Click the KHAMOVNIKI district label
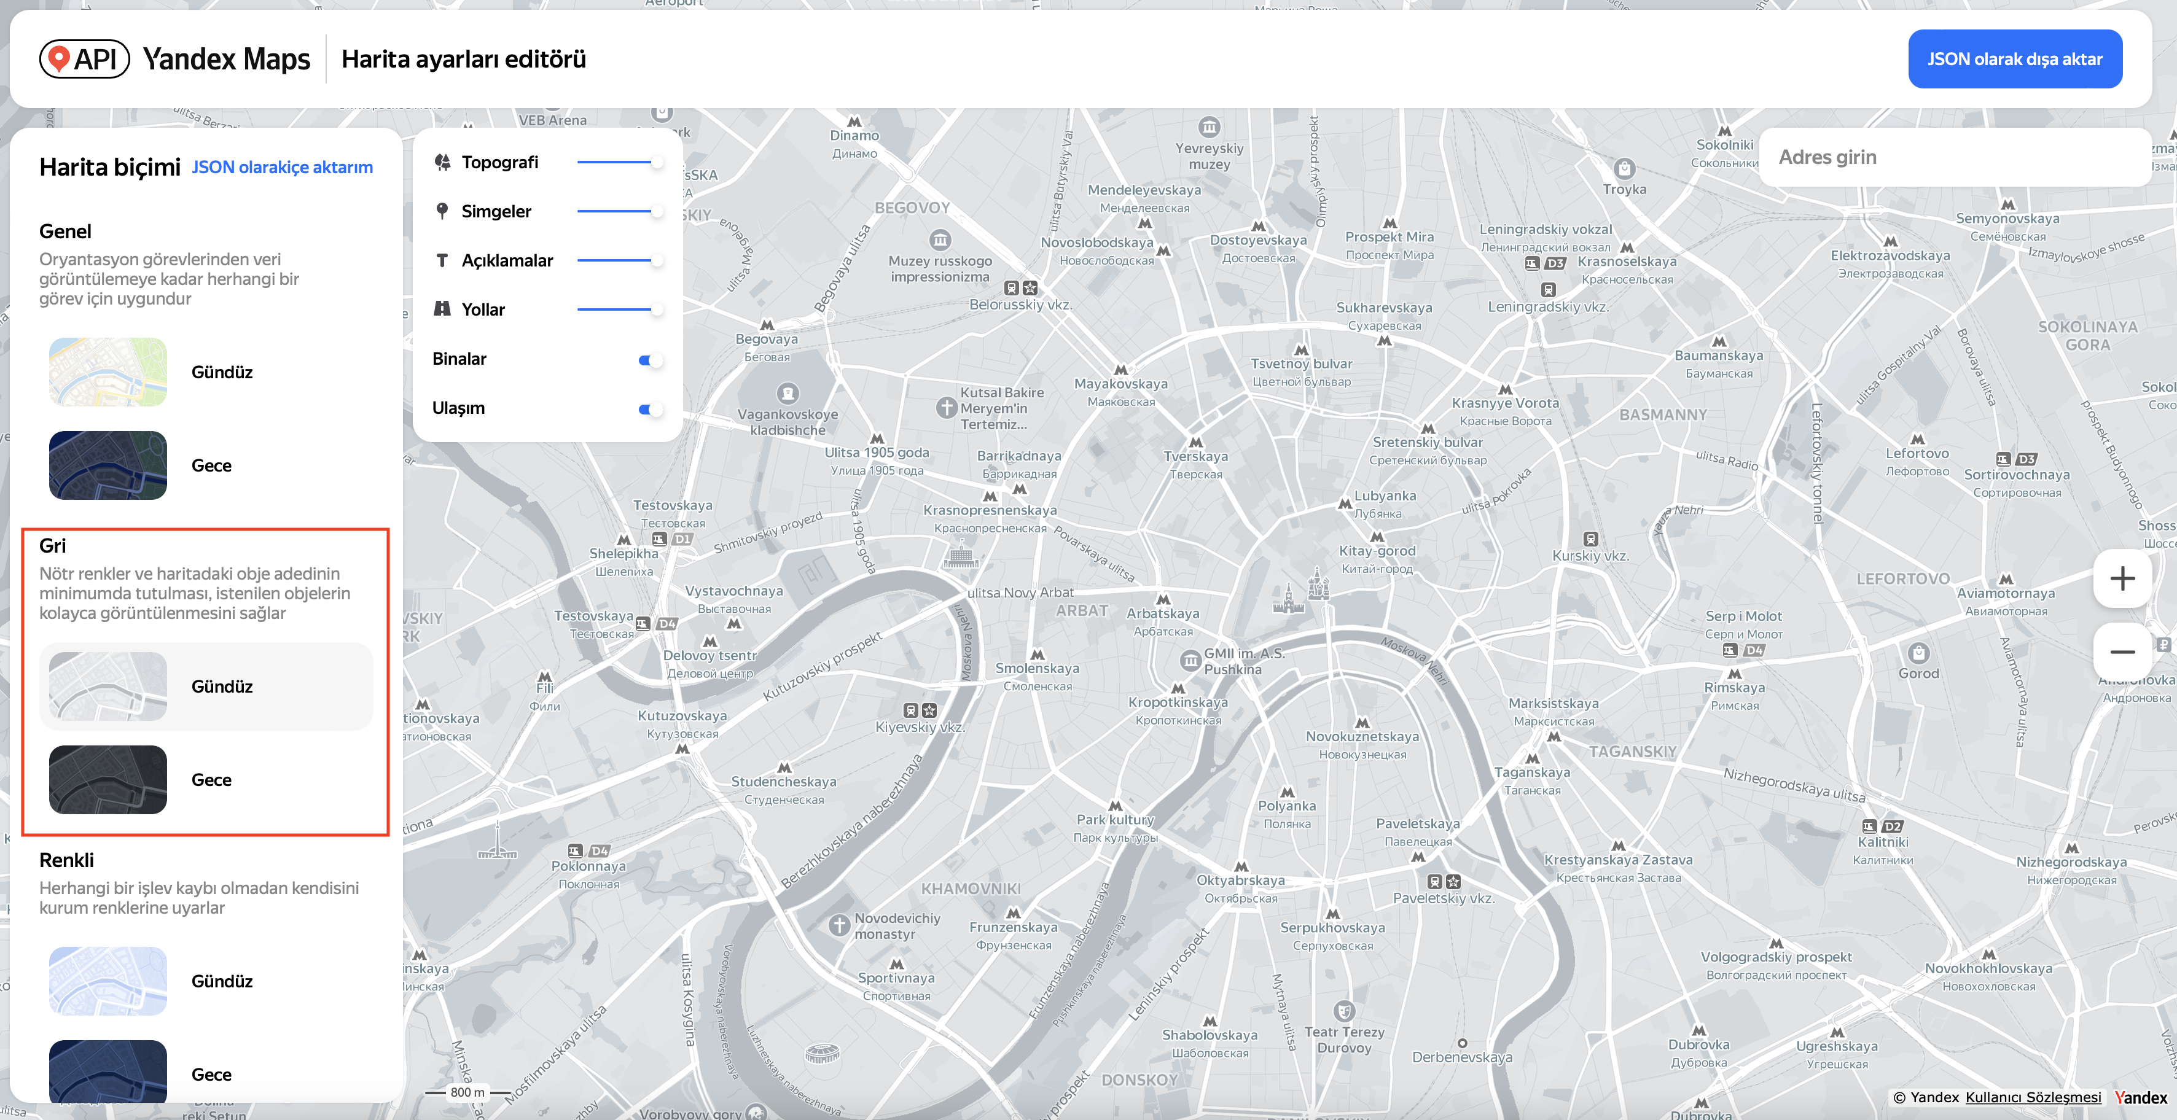Screen dimensions: 2177x1120 [971, 889]
